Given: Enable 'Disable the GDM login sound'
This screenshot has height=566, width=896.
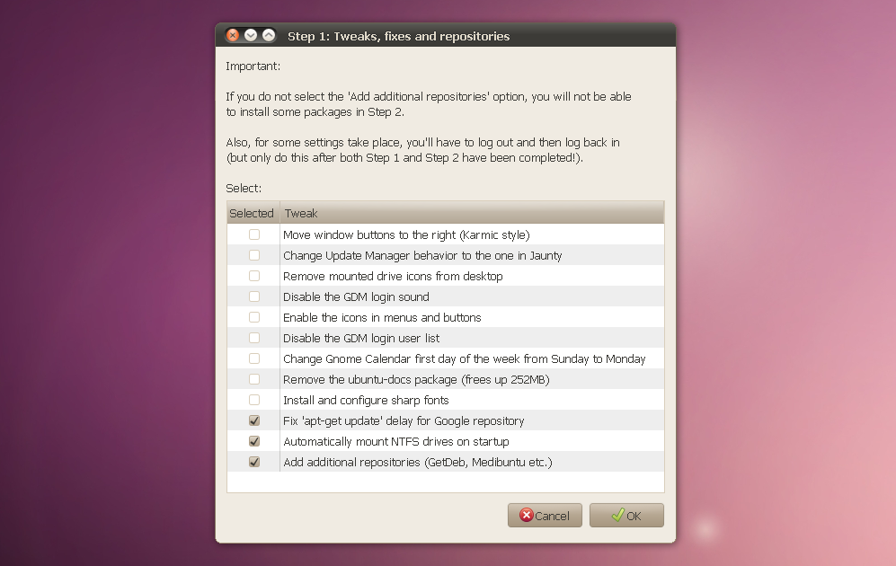Looking at the screenshot, I should [254, 296].
